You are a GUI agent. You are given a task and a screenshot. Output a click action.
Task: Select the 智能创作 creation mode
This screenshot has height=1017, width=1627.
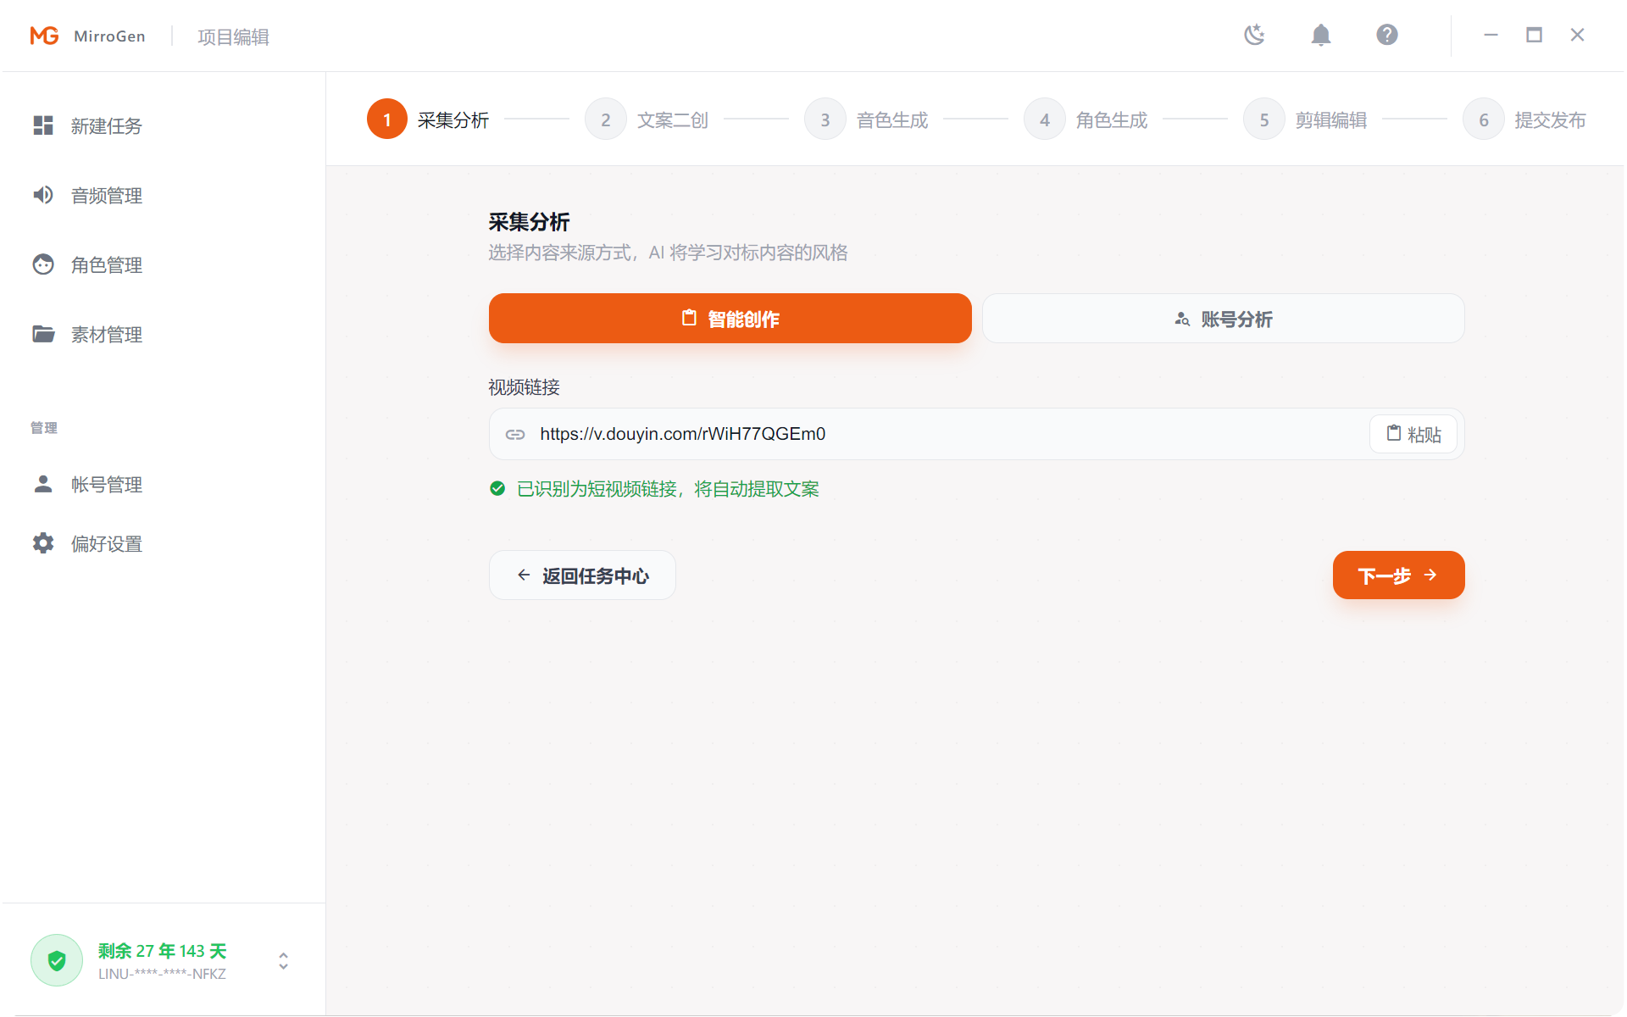(x=730, y=319)
